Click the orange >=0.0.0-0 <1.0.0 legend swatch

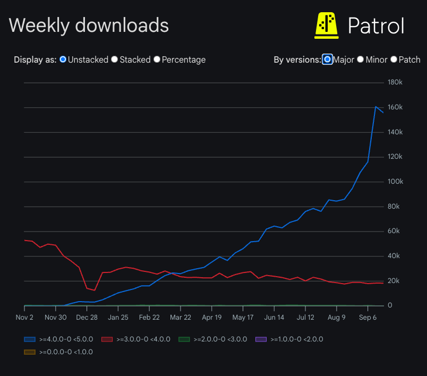click(x=30, y=352)
